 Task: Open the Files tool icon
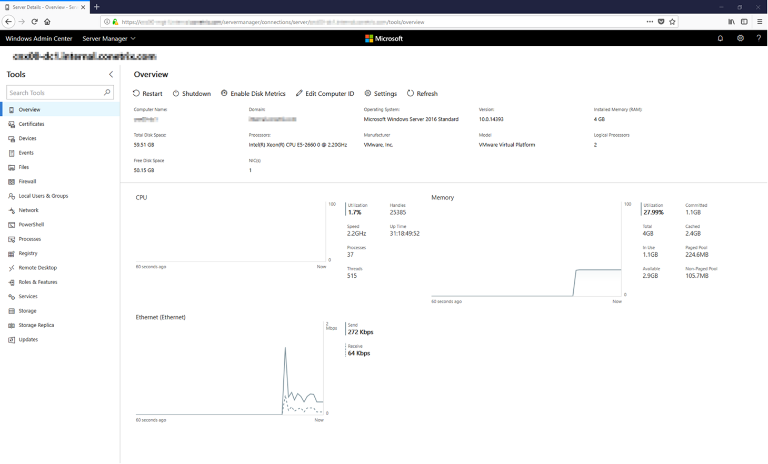[x=12, y=167]
